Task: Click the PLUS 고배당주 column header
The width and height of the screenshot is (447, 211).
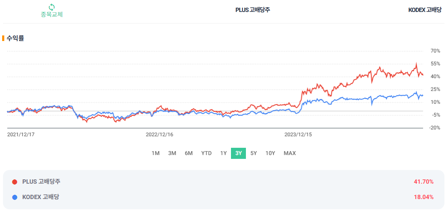Action: [x=253, y=10]
